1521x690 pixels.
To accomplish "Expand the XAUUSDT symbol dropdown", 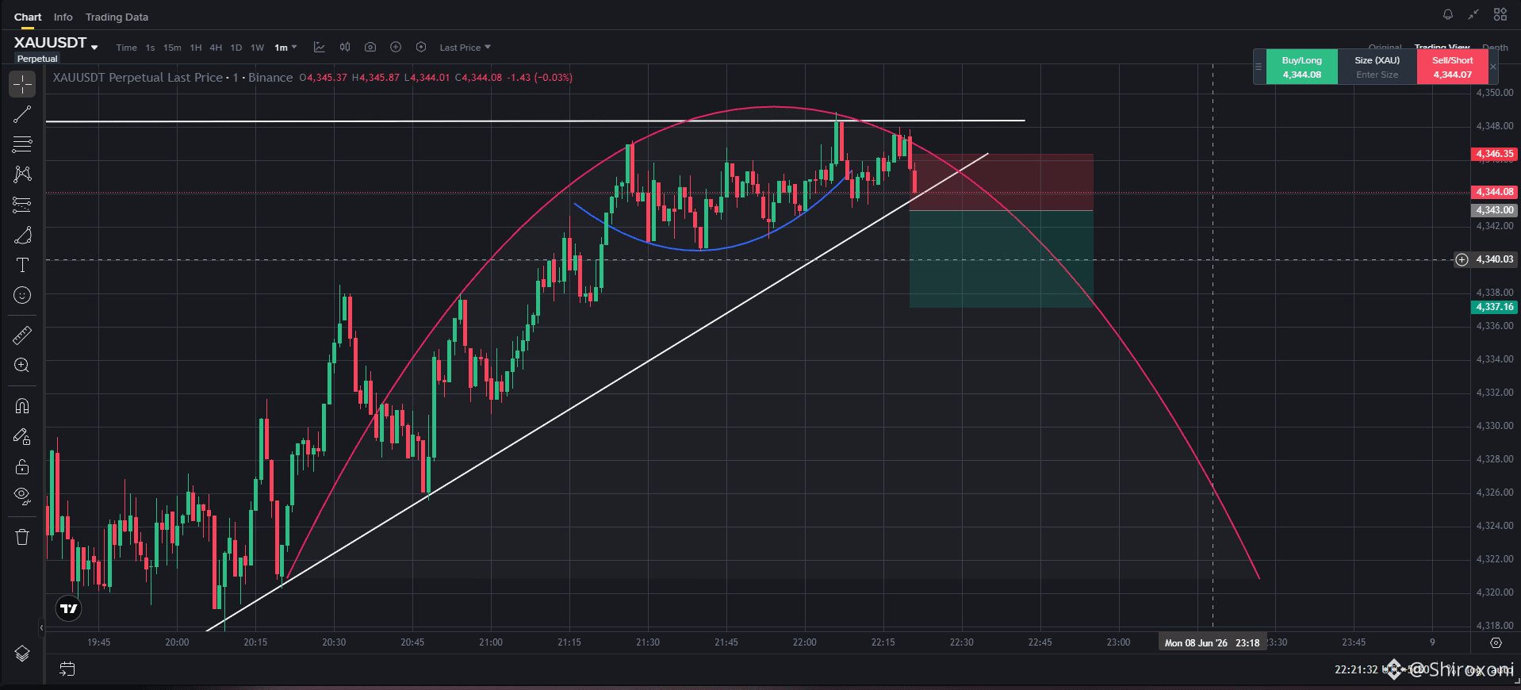I will point(94,48).
